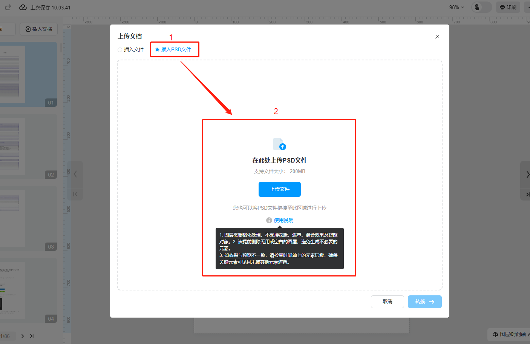Select the 插入文件 radio option
The width and height of the screenshot is (530, 344).
[120, 50]
